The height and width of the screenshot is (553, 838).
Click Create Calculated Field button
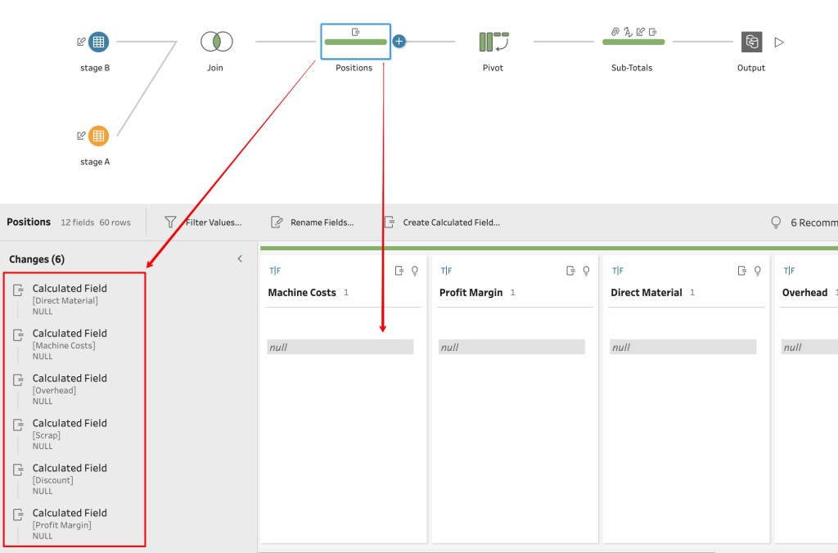pos(442,223)
